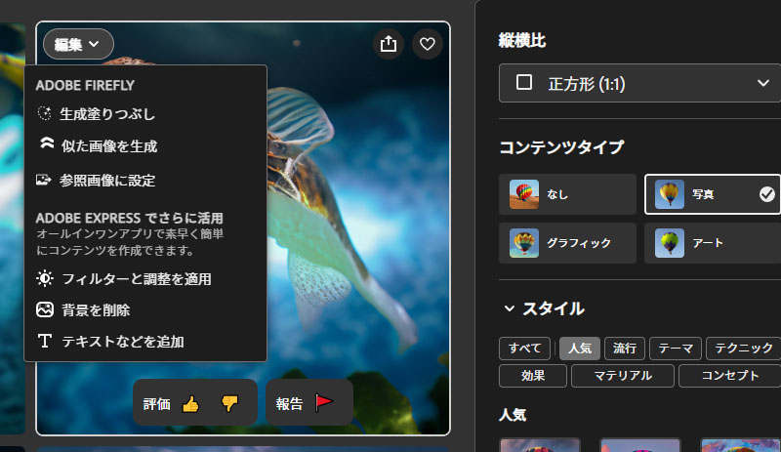
Task: Click the square aspect ratio icon
Action: (524, 83)
